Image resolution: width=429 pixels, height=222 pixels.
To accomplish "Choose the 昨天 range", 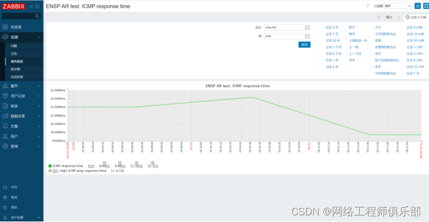I will pyautogui.click(x=352, y=27).
